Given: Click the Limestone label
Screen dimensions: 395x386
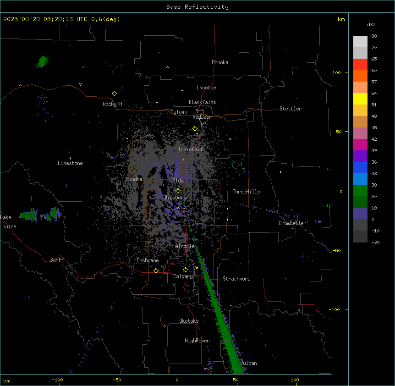Looking at the screenshot, I should coord(70,163).
